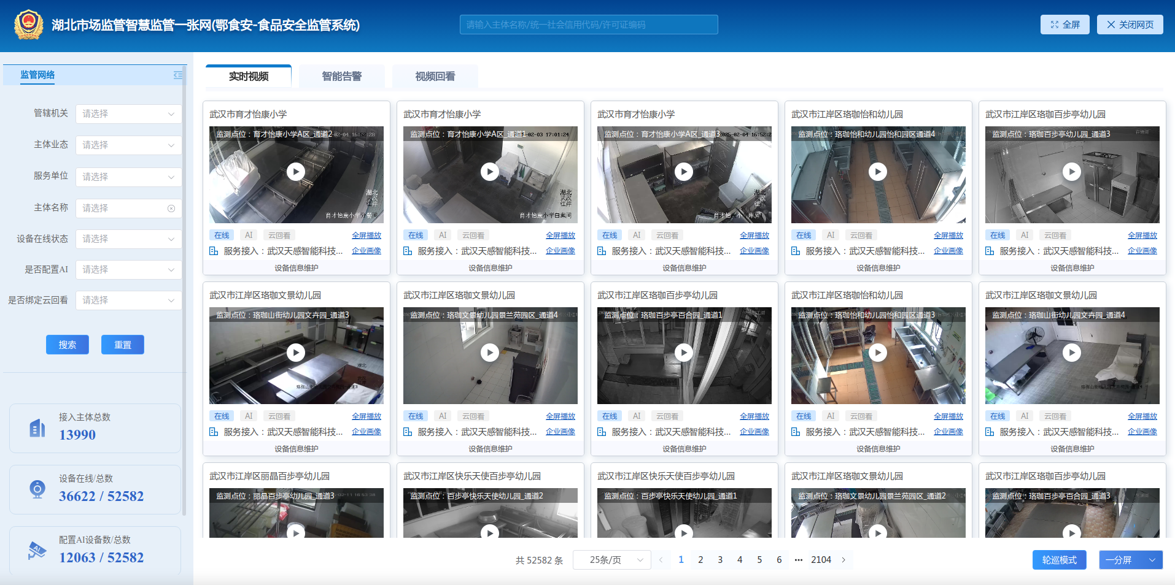Toggle AI tag on 景兰苑园区_通道4 card
Image resolution: width=1175 pixels, height=585 pixels.
coord(443,416)
